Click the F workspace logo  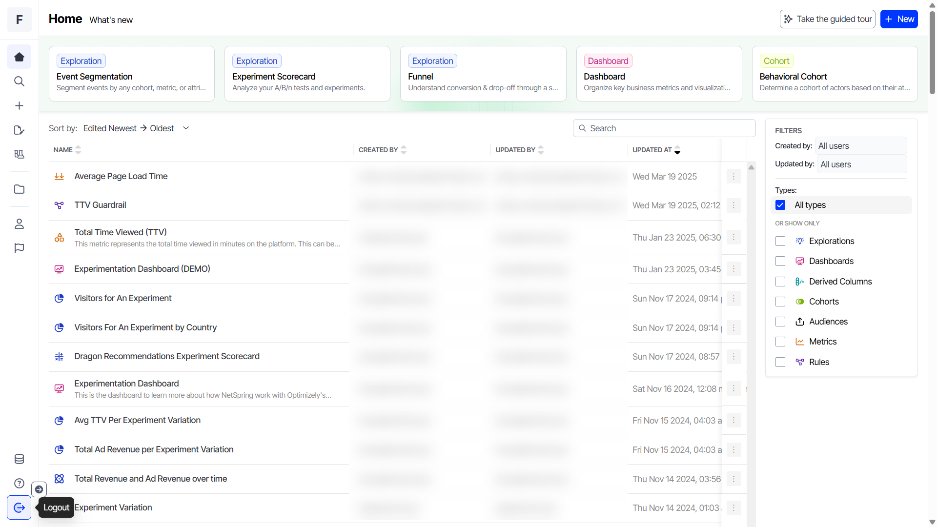coord(20,20)
